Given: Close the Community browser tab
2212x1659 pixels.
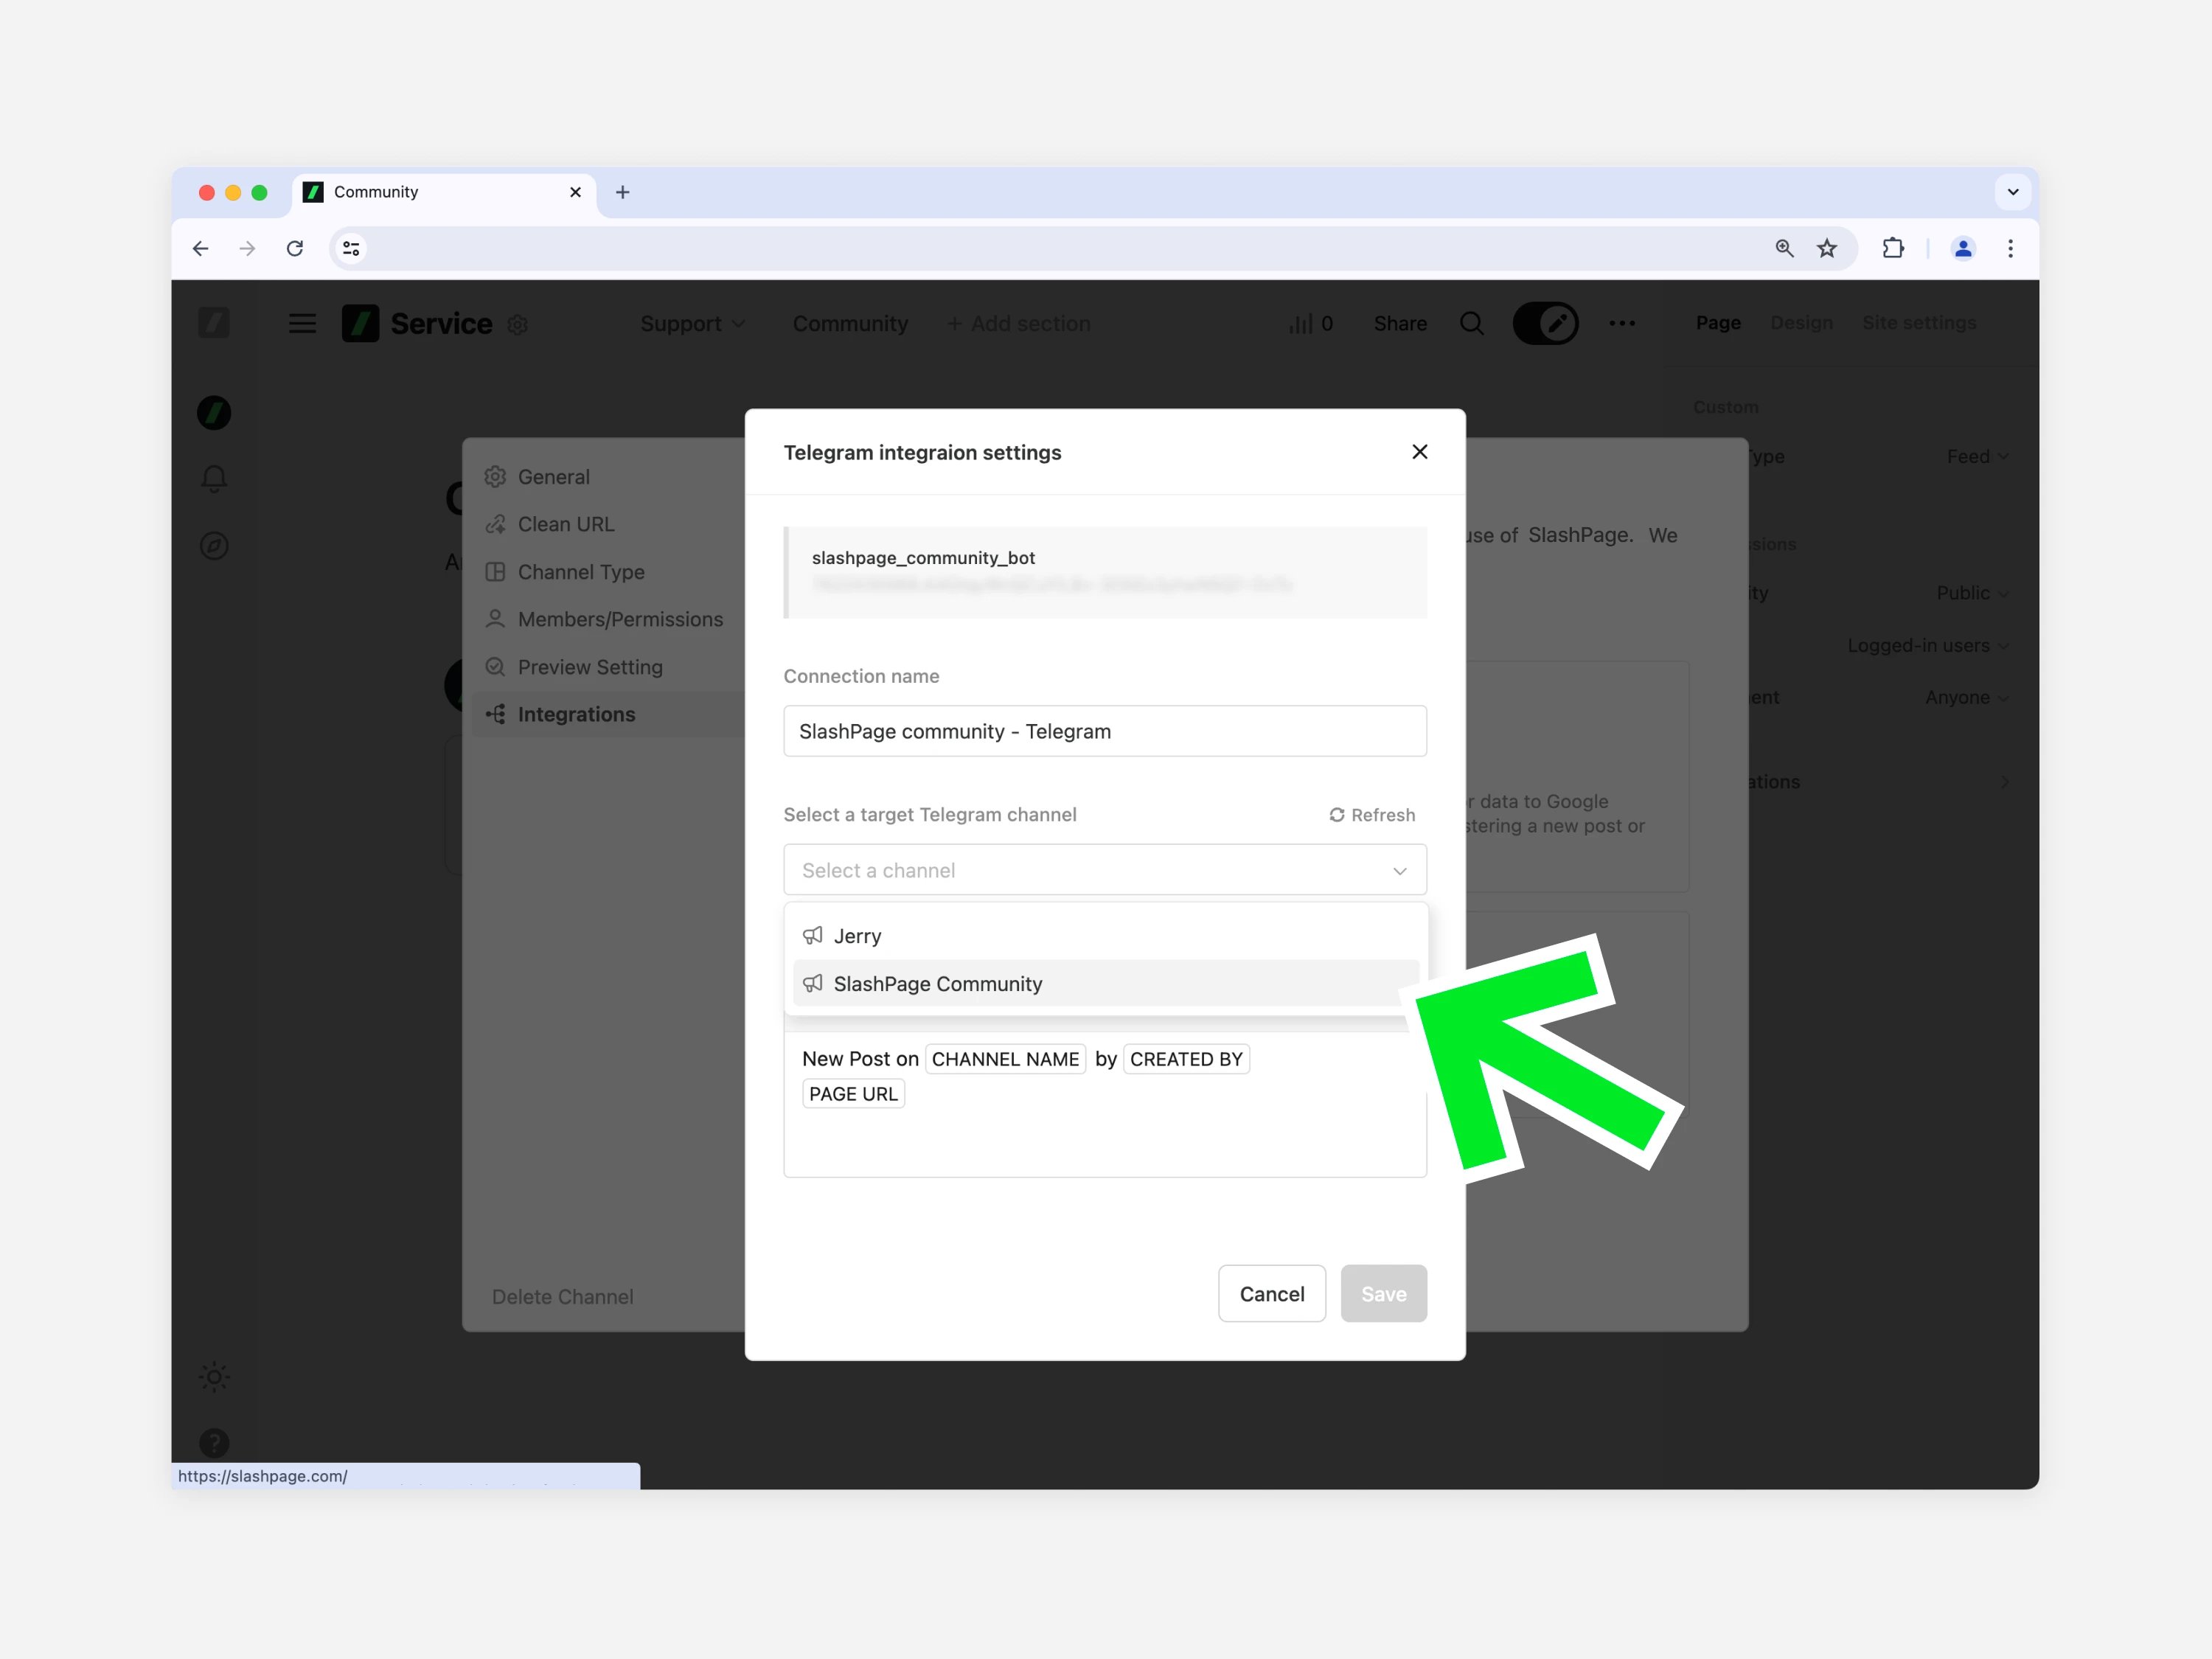Looking at the screenshot, I should (x=575, y=192).
